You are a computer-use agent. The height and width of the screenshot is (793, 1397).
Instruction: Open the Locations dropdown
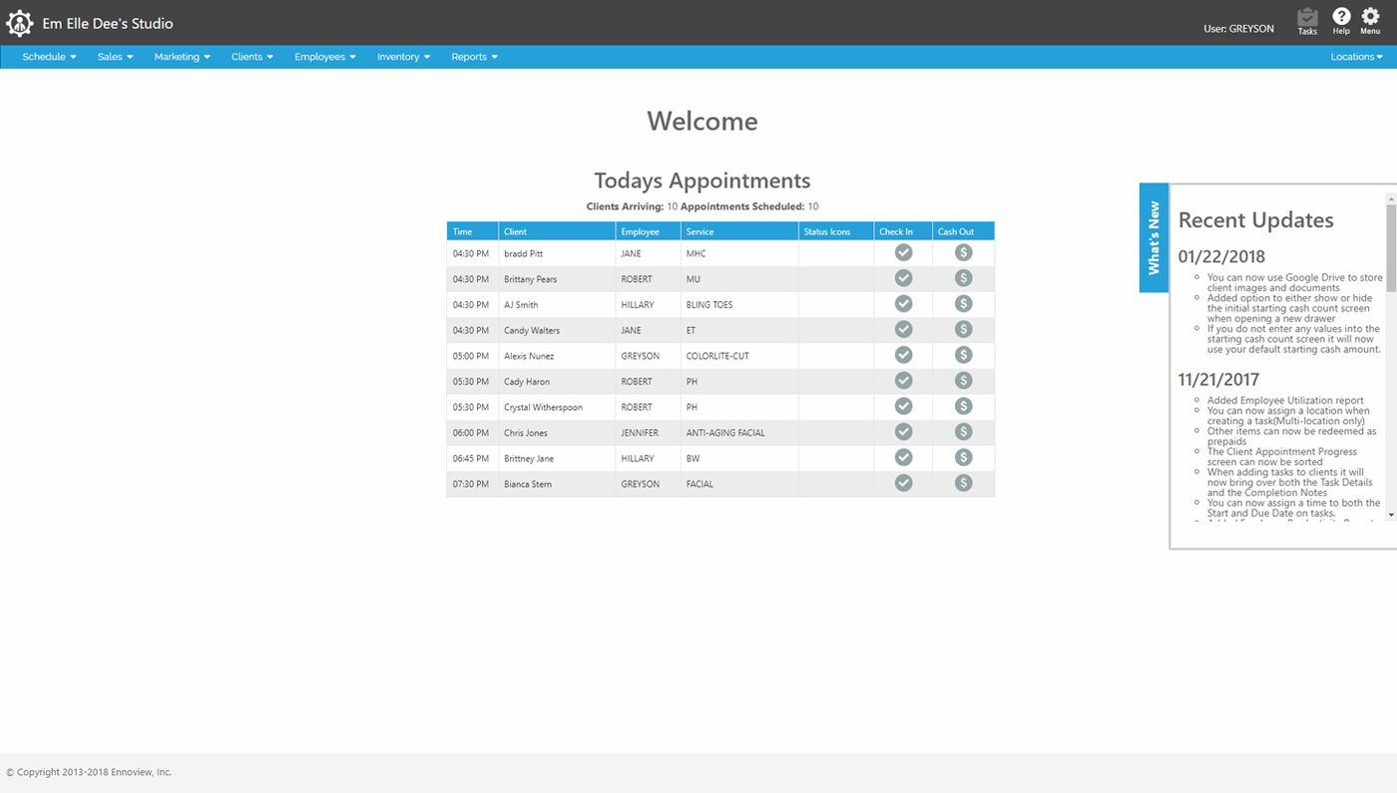(1356, 57)
